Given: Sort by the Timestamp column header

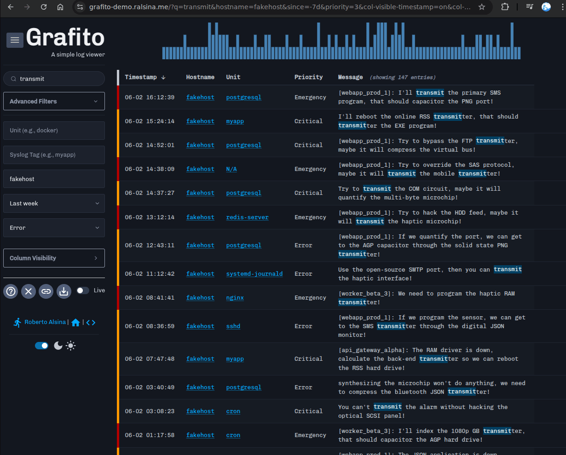Looking at the screenshot, I should tap(141, 77).
